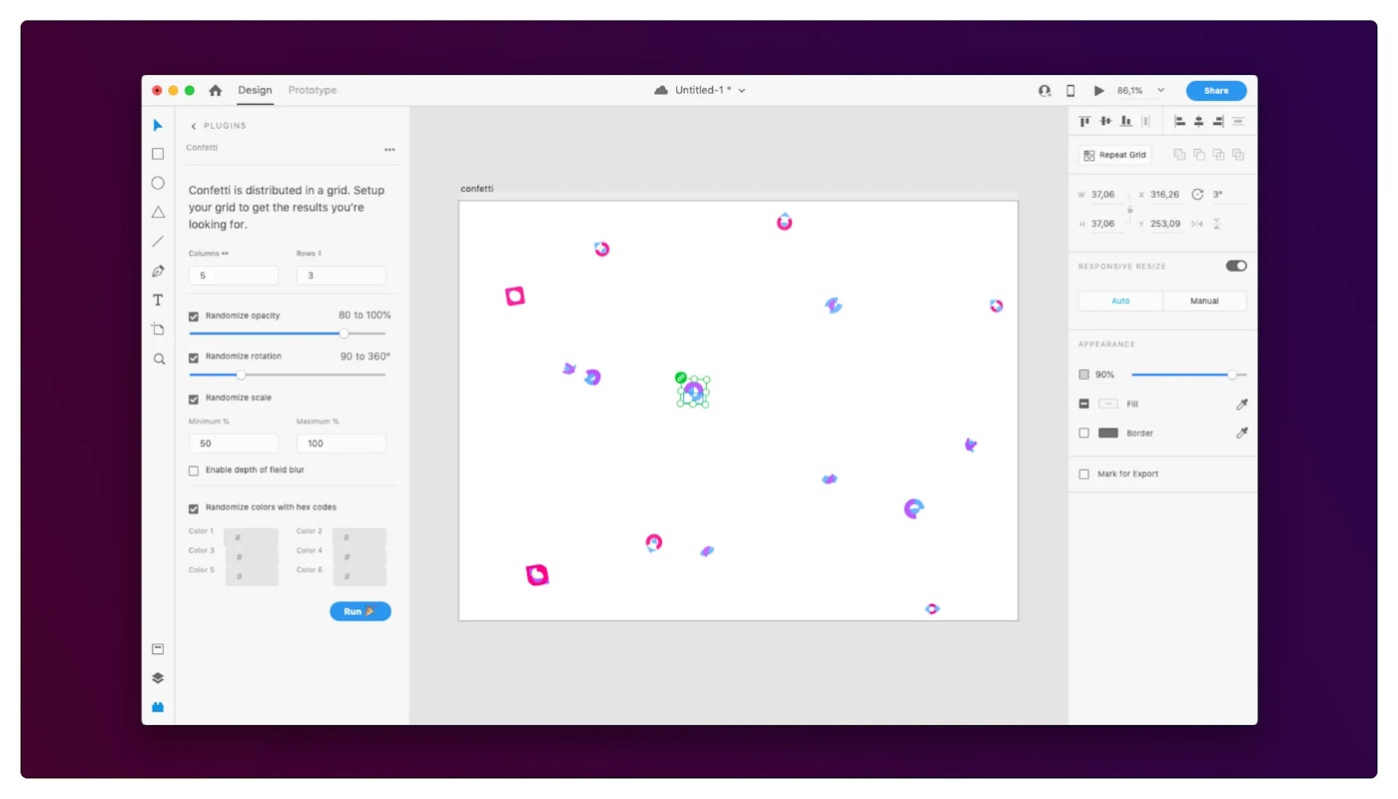Align selection to right edges
Screen dimensions: 1398x799
click(1218, 121)
